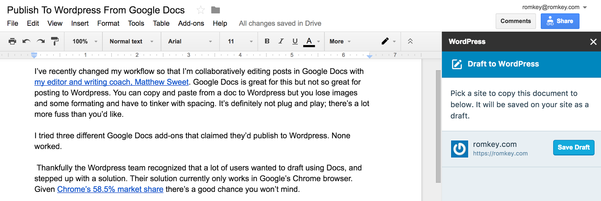
Task: Toggle Bold formatting
Action: point(267,41)
